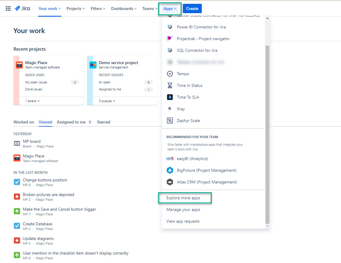
Task: Open SQL Connector for Jira
Action: 197,50
